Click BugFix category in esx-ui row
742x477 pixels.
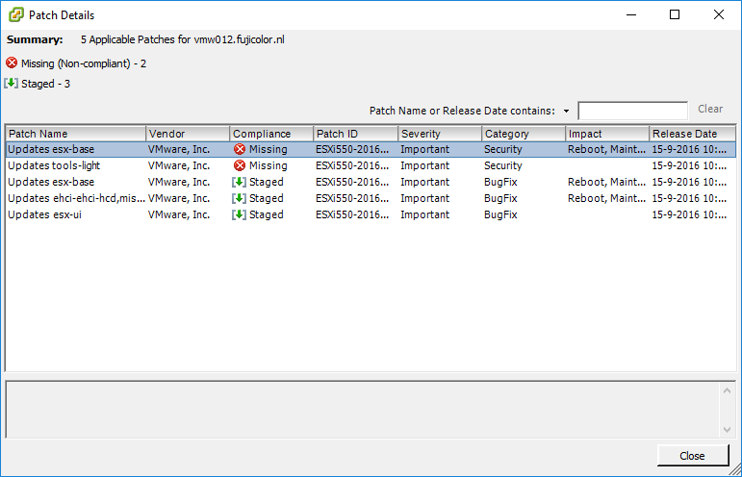click(500, 214)
